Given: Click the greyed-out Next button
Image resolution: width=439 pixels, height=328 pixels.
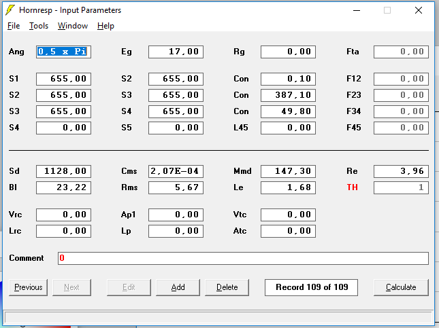Looking at the screenshot, I should (x=71, y=287).
